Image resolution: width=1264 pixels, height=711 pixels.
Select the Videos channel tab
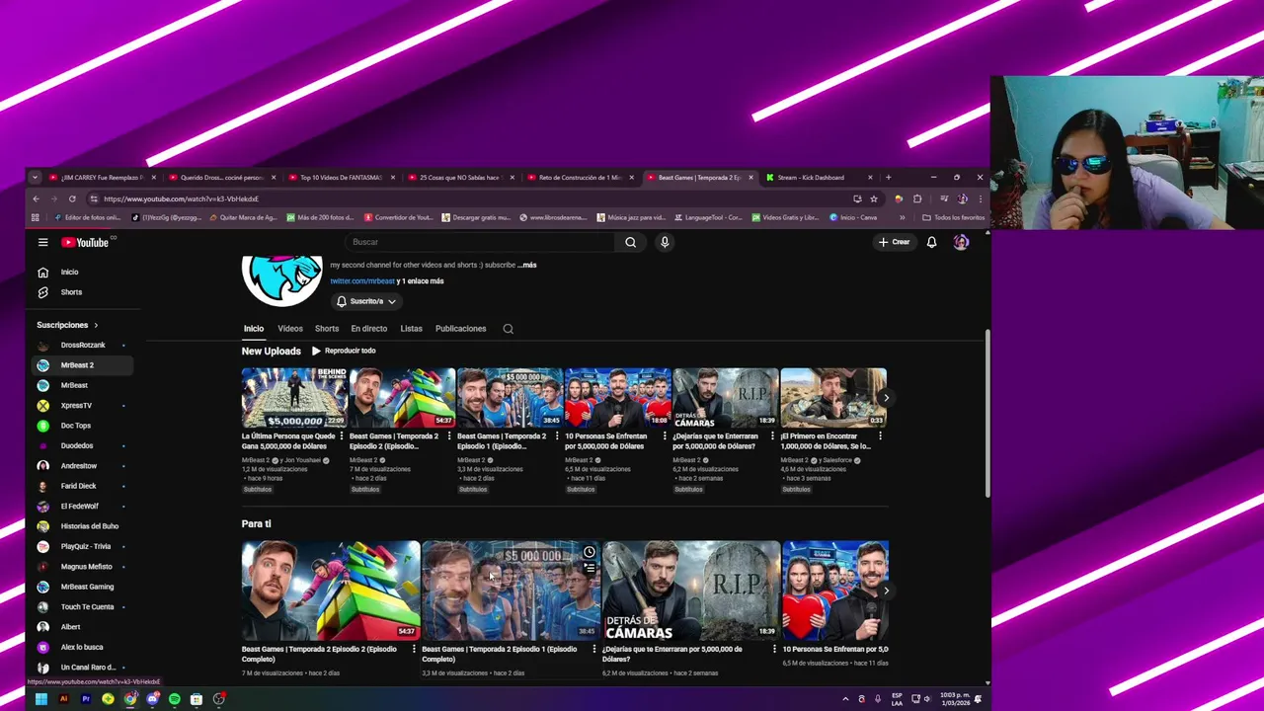pyautogui.click(x=290, y=329)
